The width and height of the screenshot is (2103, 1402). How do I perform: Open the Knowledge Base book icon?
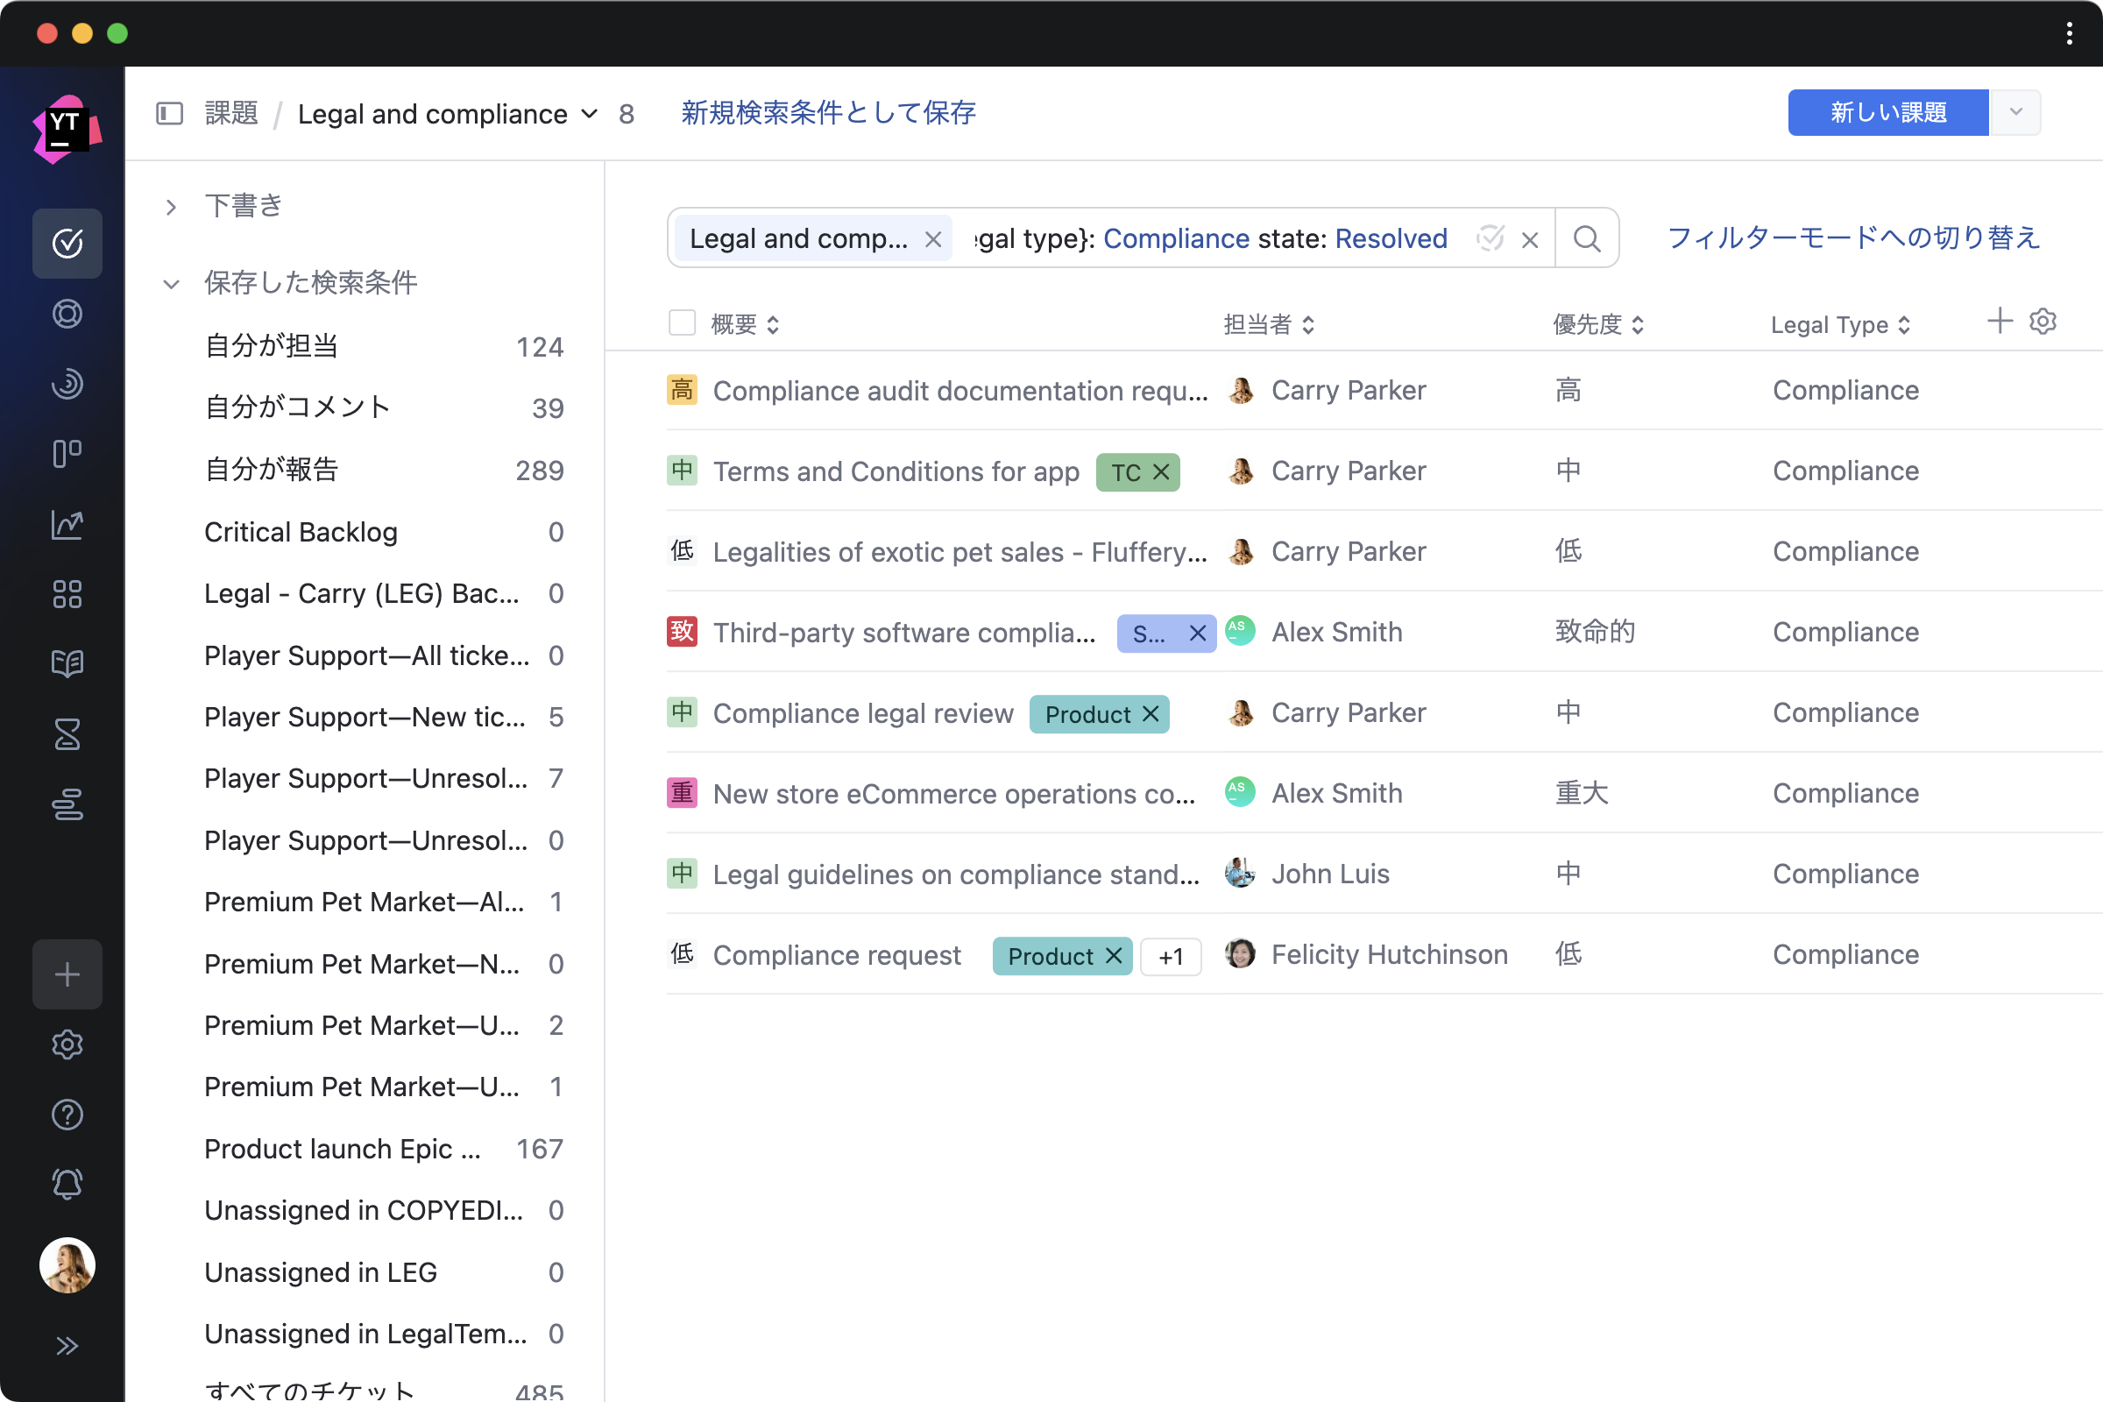(67, 663)
